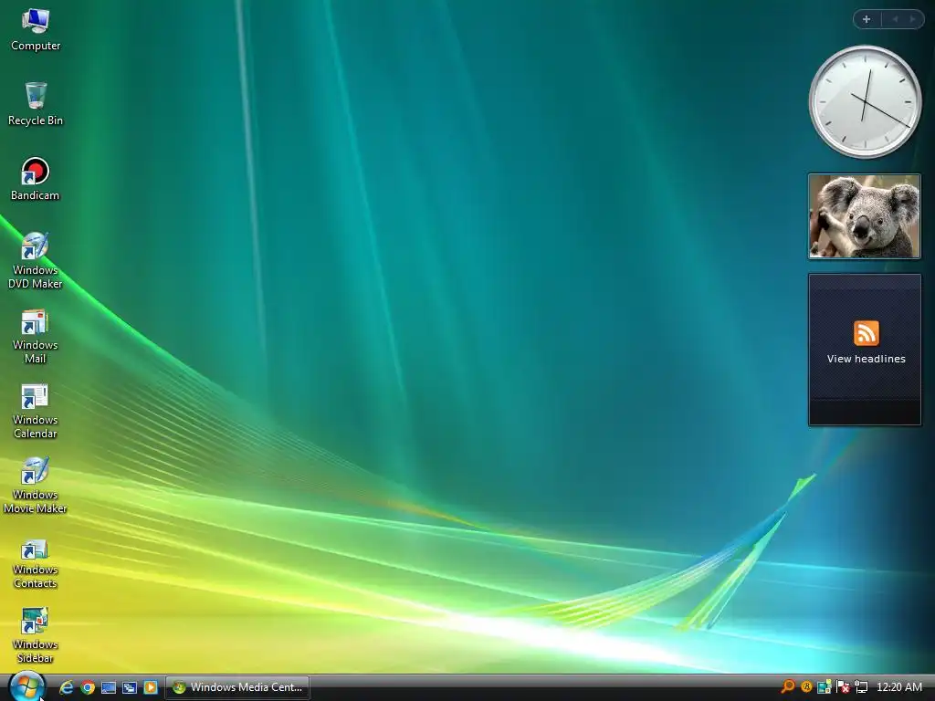Click the Windows Sidebar tray icon
Image resolution: width=935 pixels, height=701 pixels.
coord(825,686)
